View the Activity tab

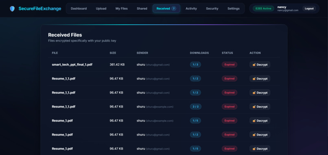pos(191,9)
